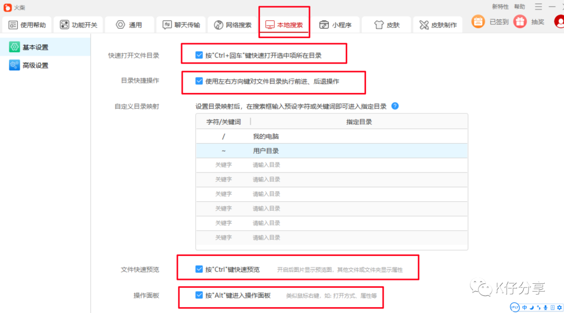This screenshot has height=313, width=564.
Task: Click the iFLY input method logo
Action: [x=515, y=307]
